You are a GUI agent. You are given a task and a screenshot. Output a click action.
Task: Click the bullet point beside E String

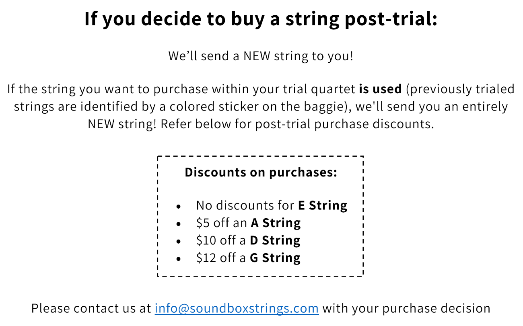click(x=179, y=207)
